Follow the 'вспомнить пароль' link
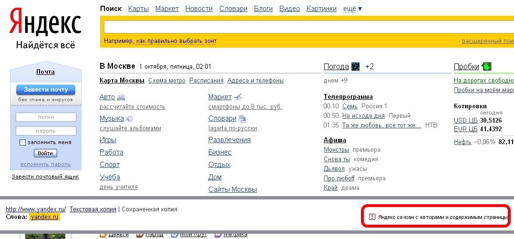 (x=45, y=164)
